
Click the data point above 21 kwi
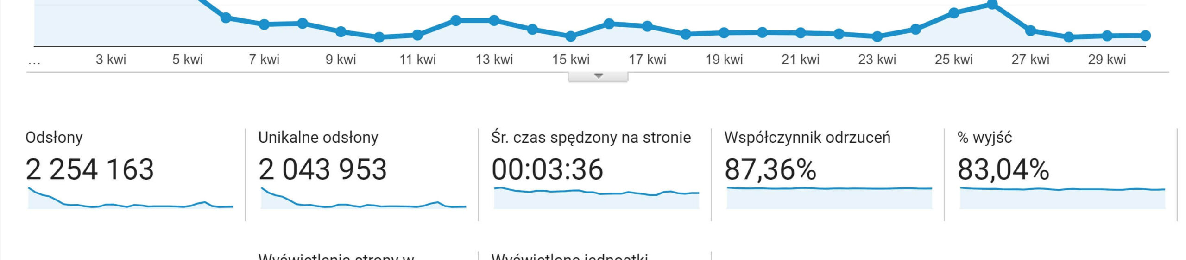point(801,33)
